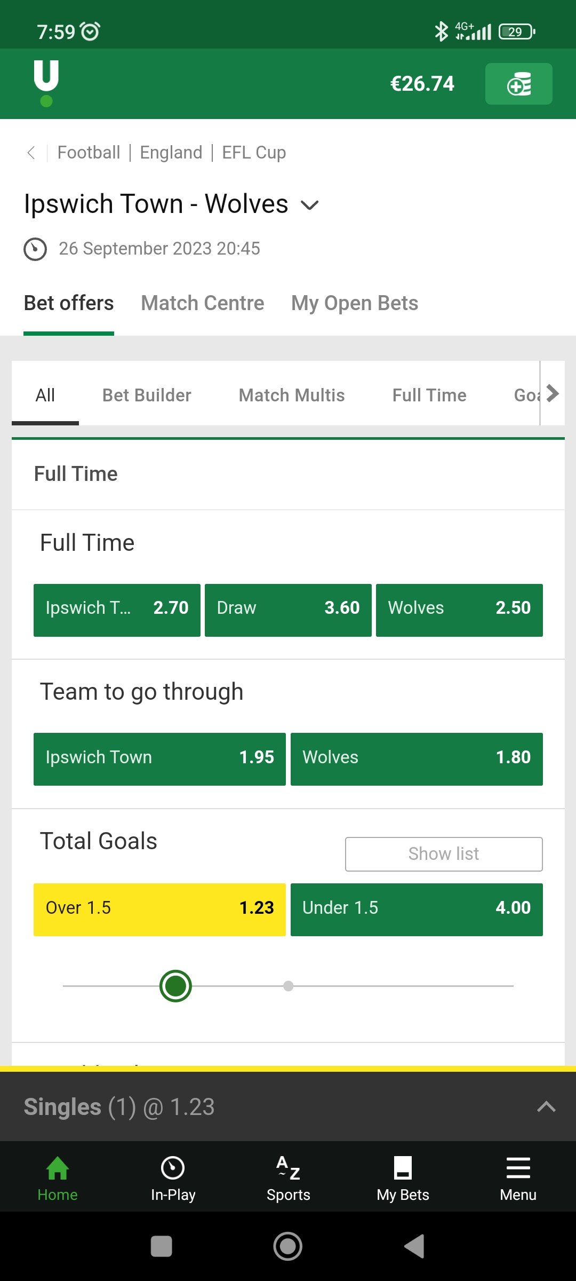Click the grey dot on the Total Goals slider
Viewport: 576px width, 1281px height.
pyautogui.click(x=289, y=986)
